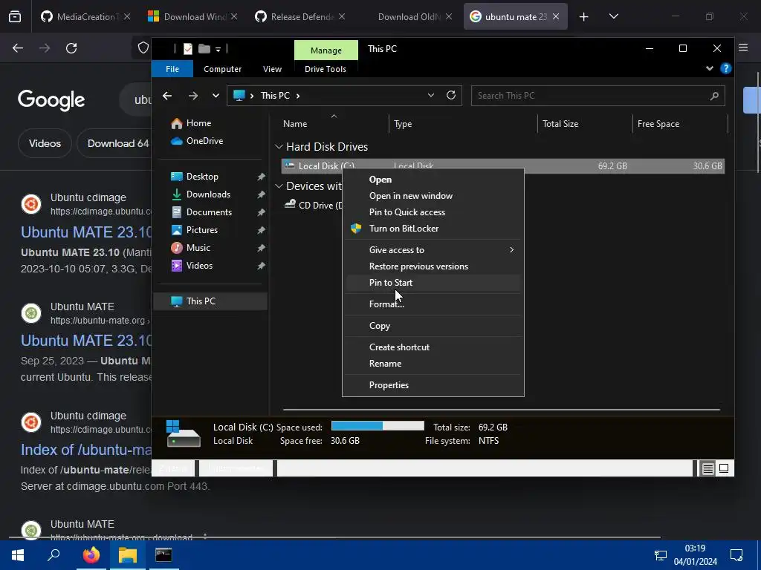Open Properties from the context menu
Screen dimensions: 761x570
click(x=433, y=385)
